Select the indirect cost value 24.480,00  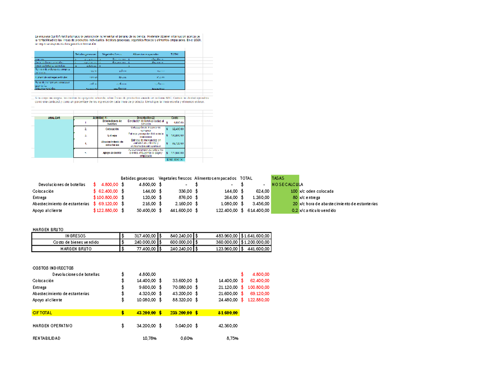[228, 300]
